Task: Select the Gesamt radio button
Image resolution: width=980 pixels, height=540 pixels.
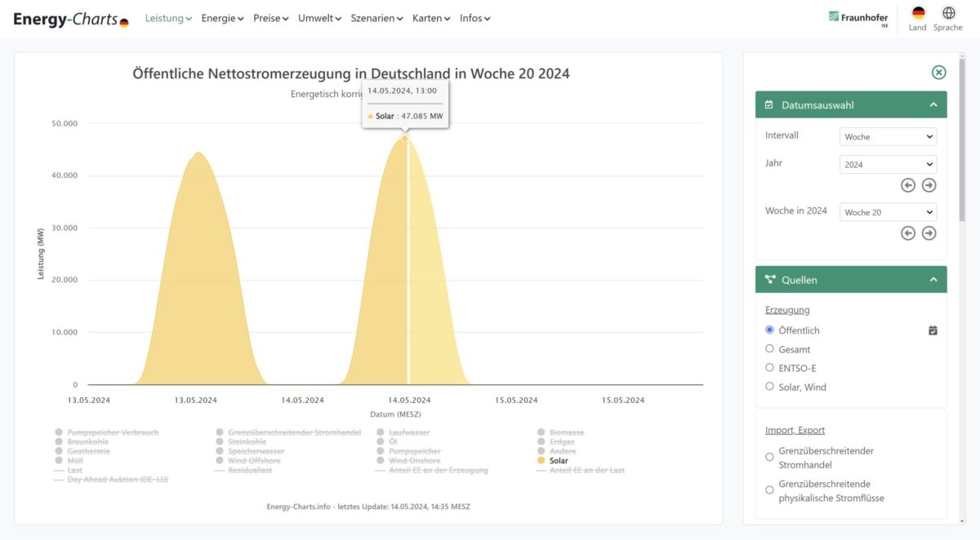Action: click(x=769, y=348)
